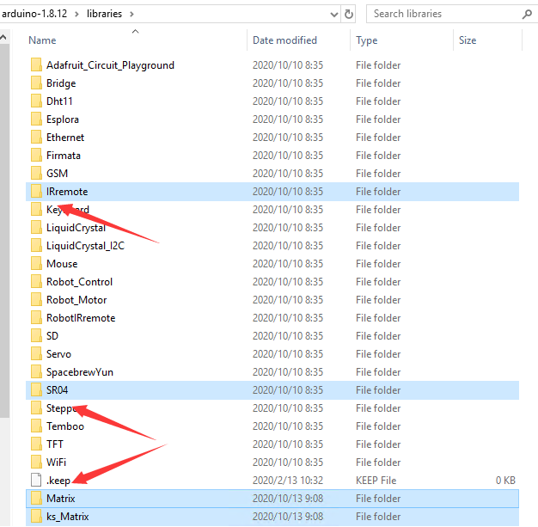Viewport: 538px width, 527px height.
Task: Expand the chevron after libraries in path
Action: click(131, 14)
